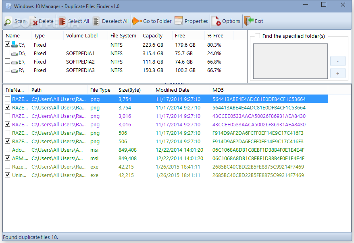Select SOFTPEDIA1 volume label cell
The image size is (354, 243).
[80, 54]
